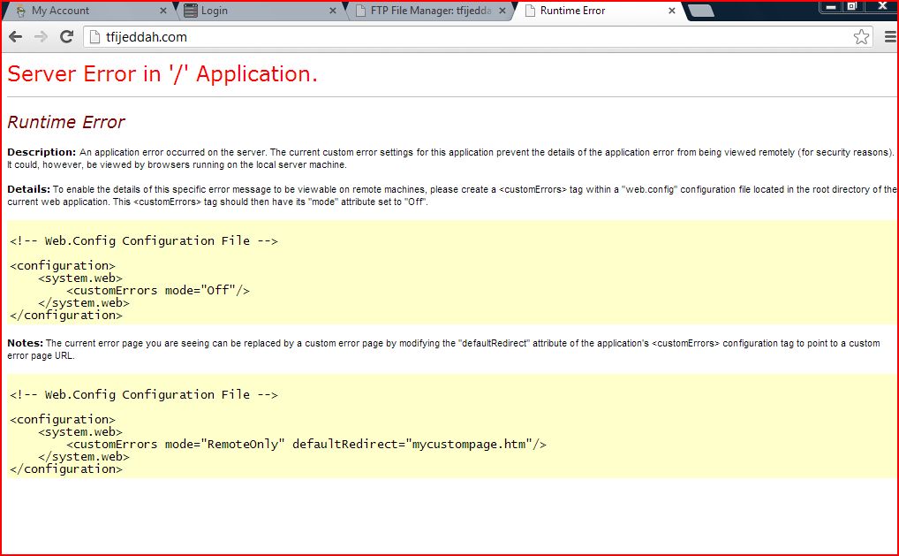
Task: Go back using the browser back arrow
Action: pyautogui.click(x=16, y=37)
